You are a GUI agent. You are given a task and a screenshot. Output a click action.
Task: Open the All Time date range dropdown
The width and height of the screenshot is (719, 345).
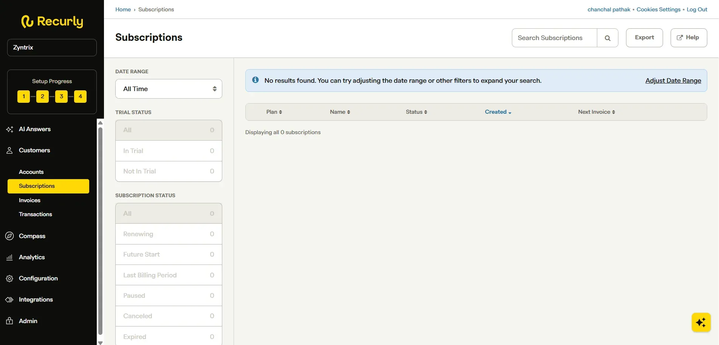pos(168,88)
